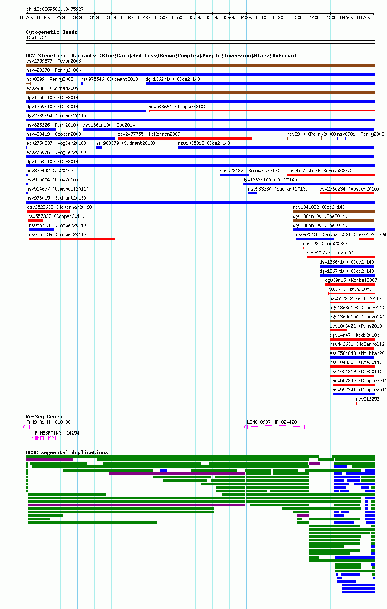
Task: Click nsv1051219 (Coe2014) variant label
Action: point(356,372)
